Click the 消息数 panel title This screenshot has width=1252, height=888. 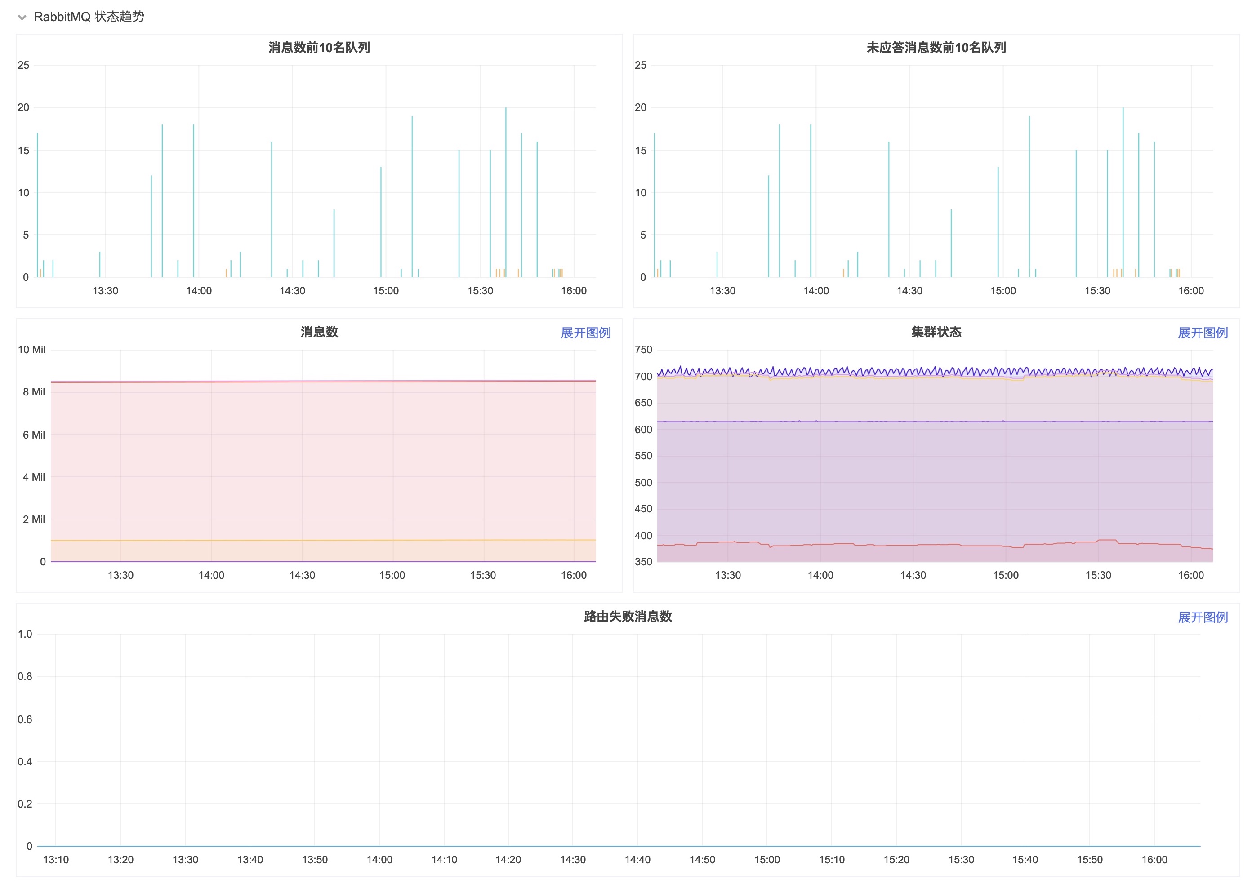[320, 332]
